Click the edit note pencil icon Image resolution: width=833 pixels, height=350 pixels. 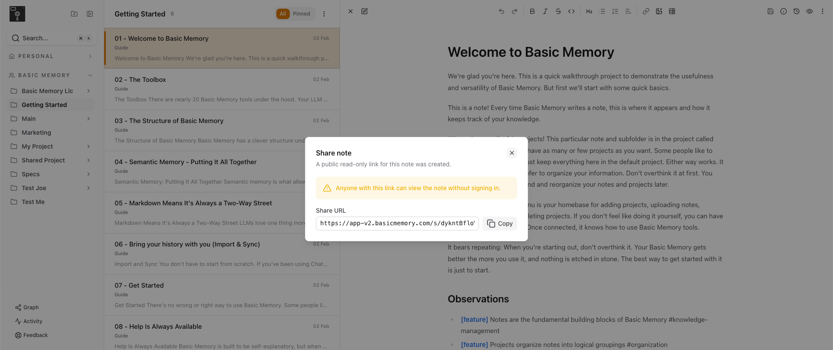[x=364, y=12]
